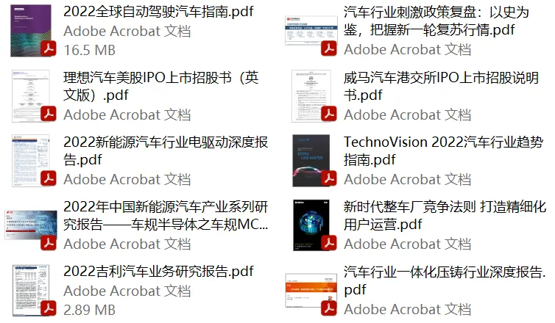Click the PDF badge on 威马汽车港交所IPO thumbnail

click(x=329, y=114)
